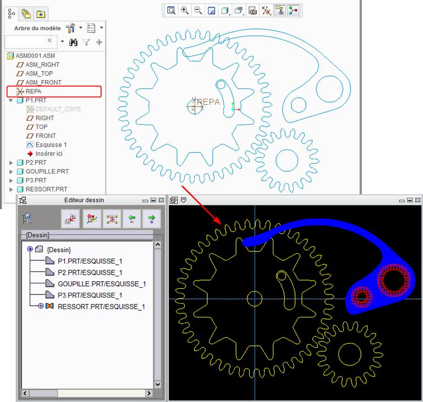
Task: Select the ASM_FRONT datum plane
Action: point(43,82)
